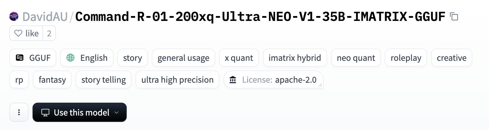Open the model repository name link

pyautogui.click(x=260, y=16)
